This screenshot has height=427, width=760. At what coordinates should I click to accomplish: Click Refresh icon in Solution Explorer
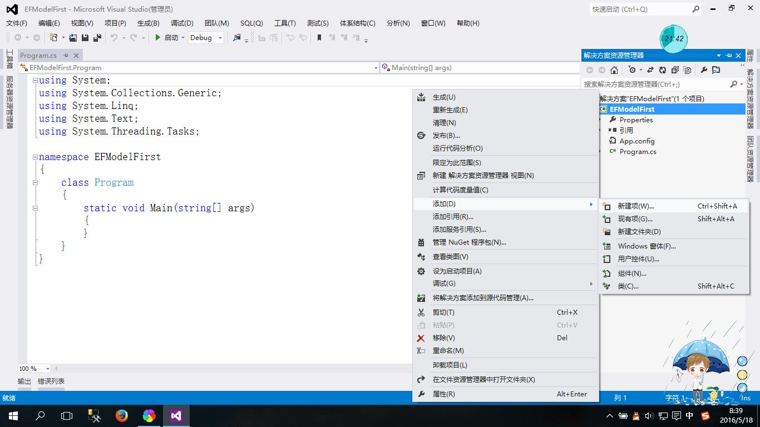click(662, 70)
